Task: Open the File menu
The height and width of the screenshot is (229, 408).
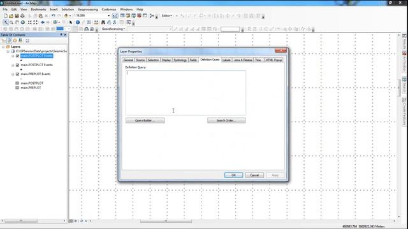Action: click(5, 10)
